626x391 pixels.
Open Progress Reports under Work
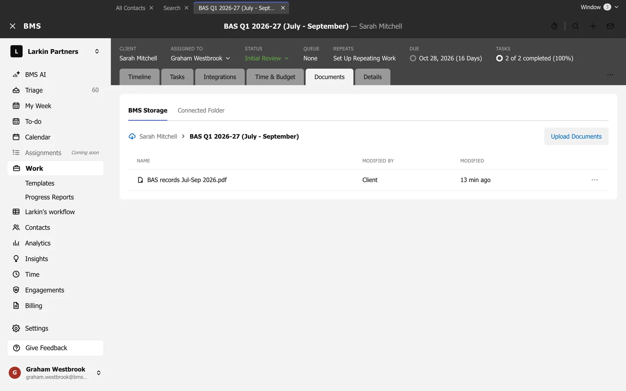pyautogui.click(x=50, y=197)
